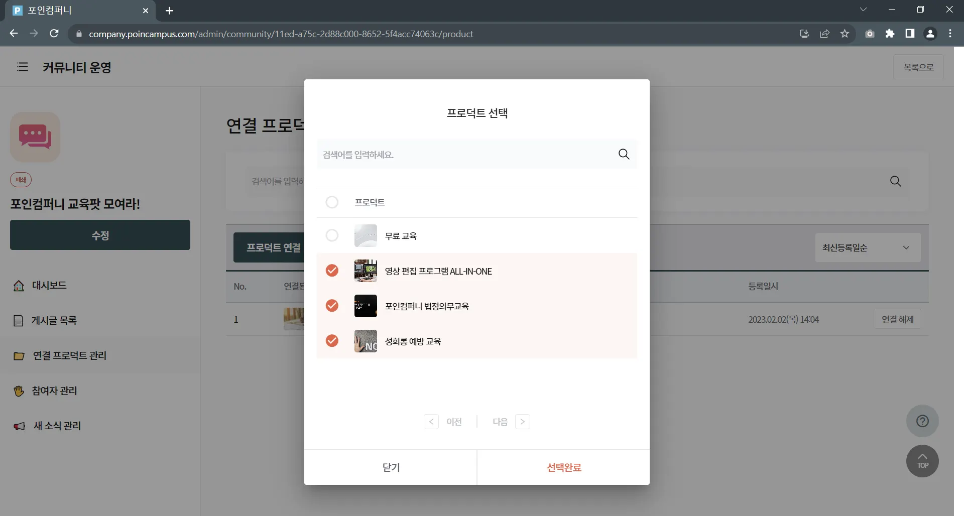This screenshot has height=516, width=964.
Task: Click the install app icon in address bar
Action: click(804, 34)
